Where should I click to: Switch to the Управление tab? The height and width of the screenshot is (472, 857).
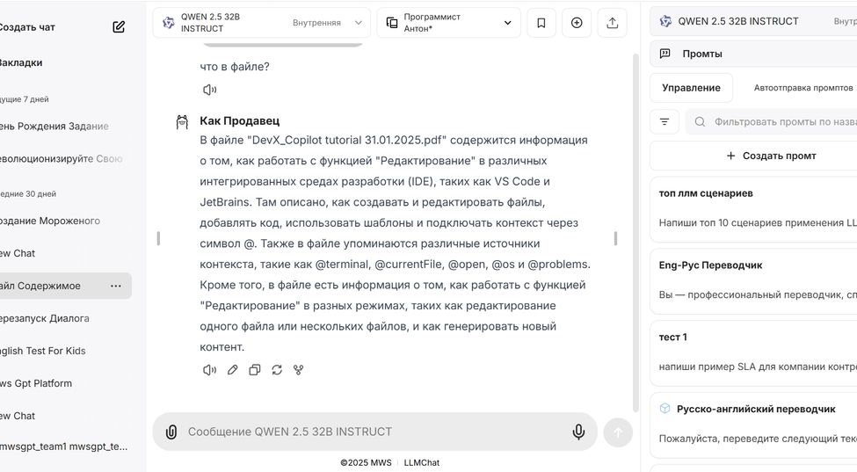coord(691,88)
